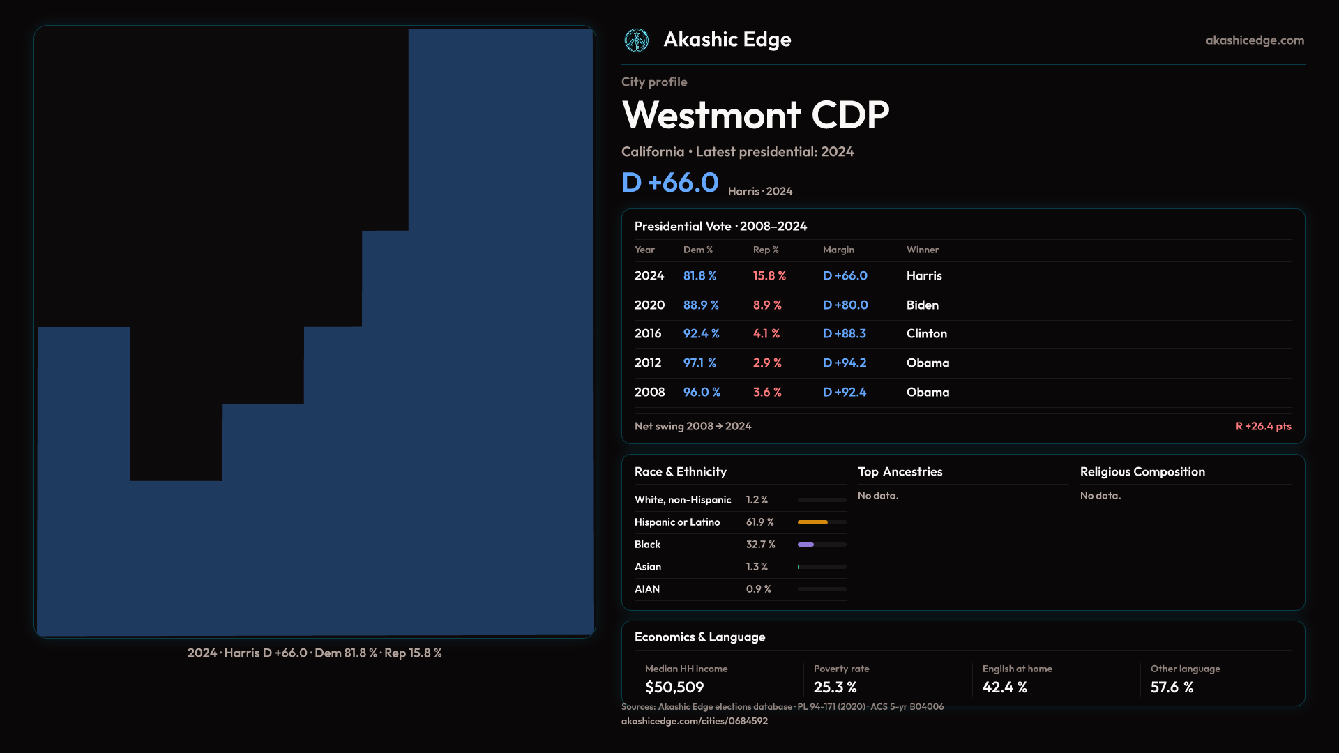Open the akashicedge.com/cities/0684592 footer URL
1339x753 pixels.
tap(694, 721)
